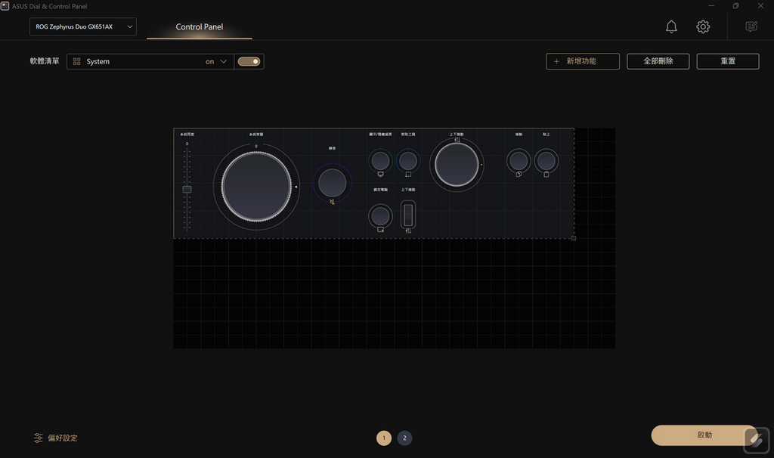Click the brightness slider handle

click(x=187, y=190)
